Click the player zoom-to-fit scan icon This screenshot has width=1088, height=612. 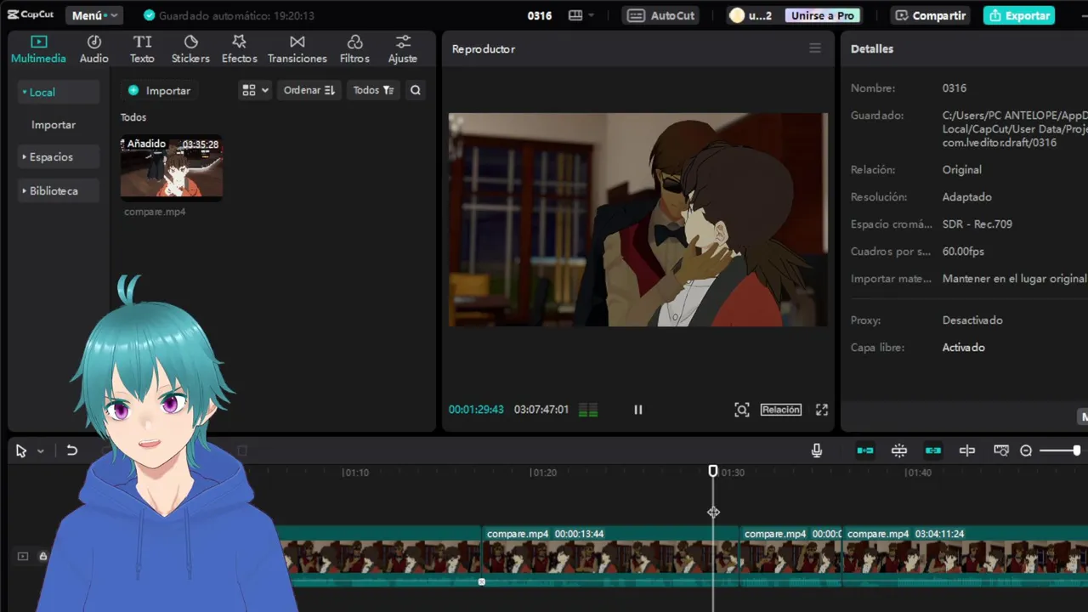[x=742, y=410]
